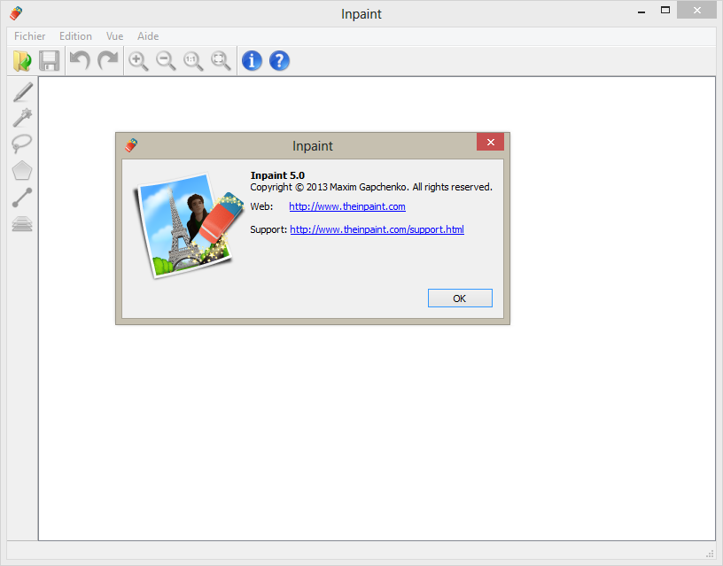Click the eraser icon in dialog title bar
This screenshot has height=566, width=723.
[x=131, y=145]
